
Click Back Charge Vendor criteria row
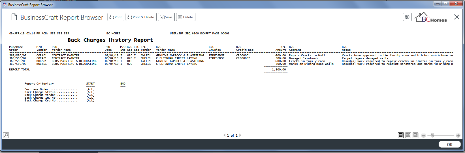[59, 95]
